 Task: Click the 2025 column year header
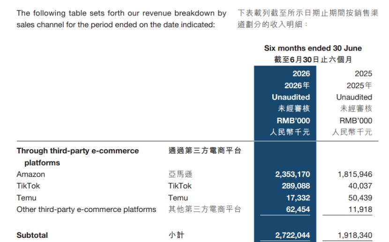tap(363, 74)
